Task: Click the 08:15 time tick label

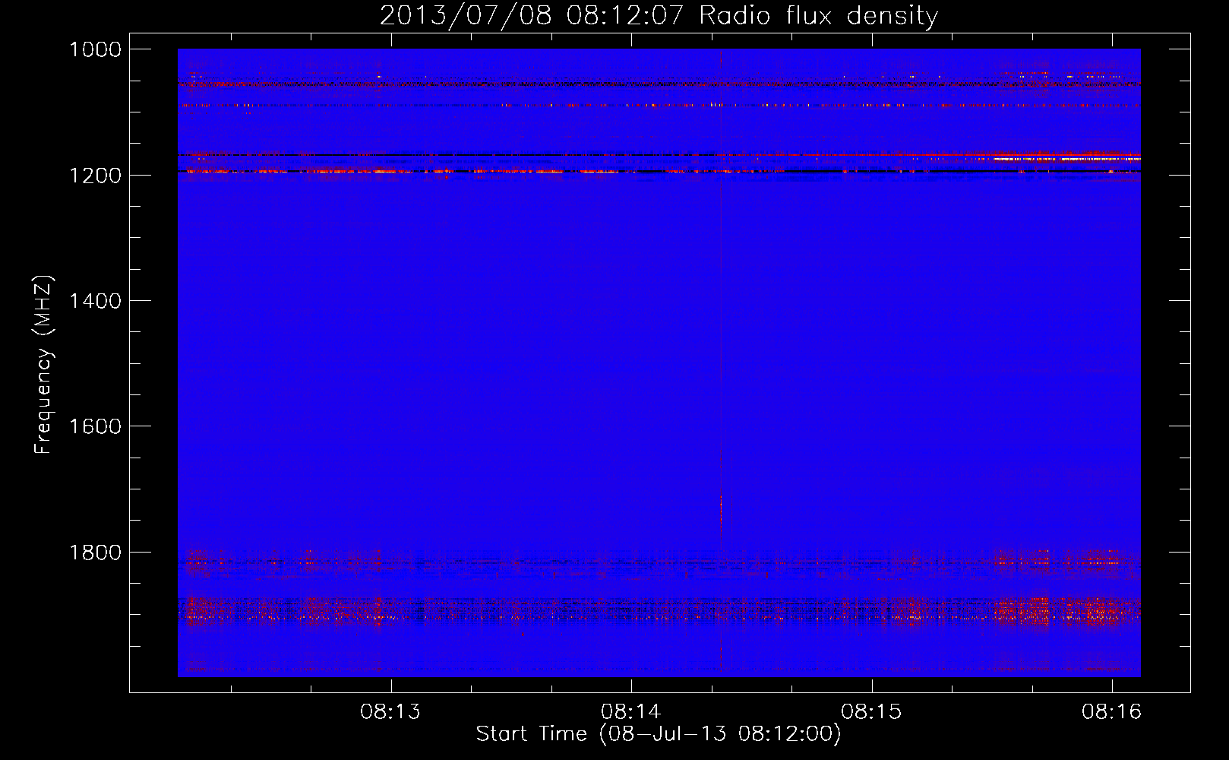Action: point(871,712)
